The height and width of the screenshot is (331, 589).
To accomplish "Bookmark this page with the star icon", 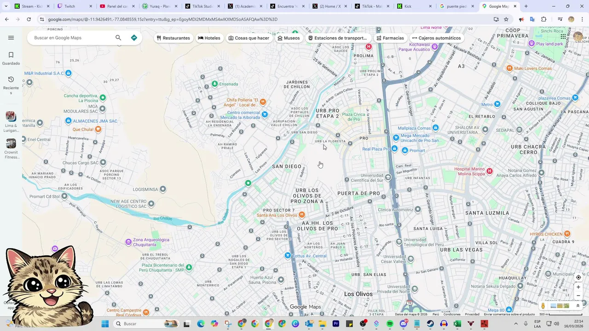I will coord(506,19).
